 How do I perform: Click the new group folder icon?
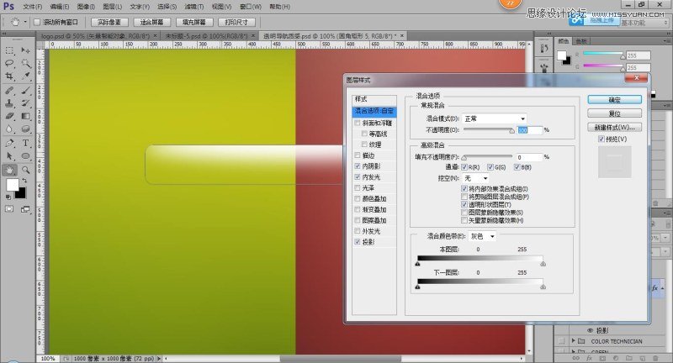[628, 358]
